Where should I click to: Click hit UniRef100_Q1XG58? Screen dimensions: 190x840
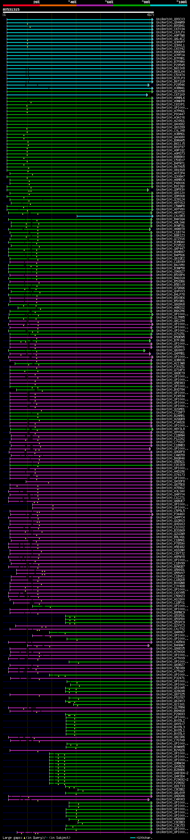click(170, 91)
